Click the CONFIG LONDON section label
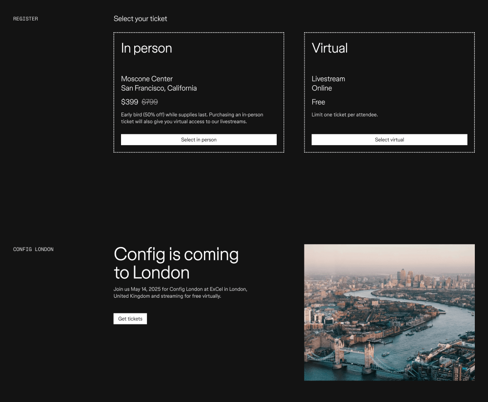The image size is (488, 402). [33, 249]
